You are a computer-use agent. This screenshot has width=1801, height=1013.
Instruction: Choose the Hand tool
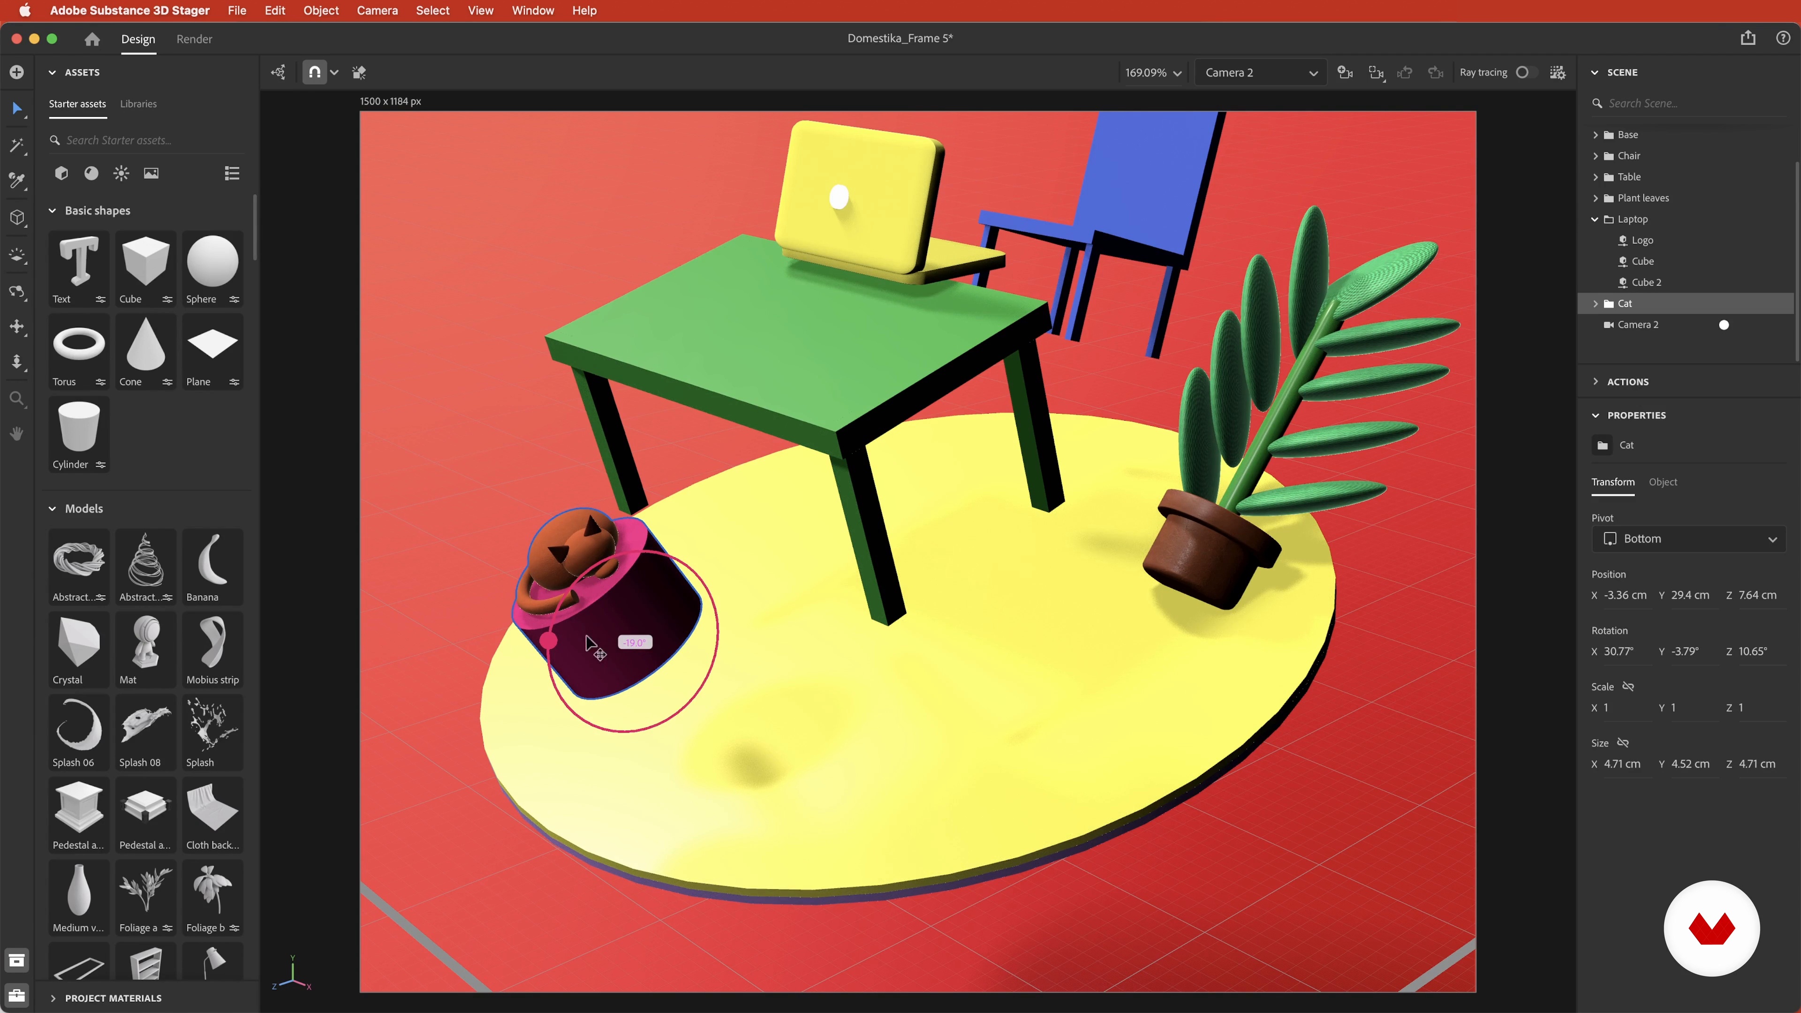pyautogui.click(x=17, y=434)
